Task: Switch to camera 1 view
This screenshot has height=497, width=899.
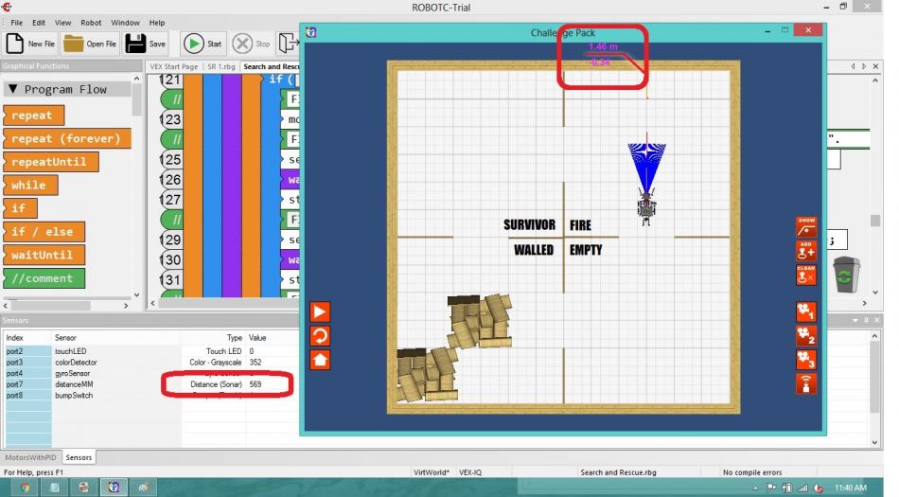Action: (805, 311)
